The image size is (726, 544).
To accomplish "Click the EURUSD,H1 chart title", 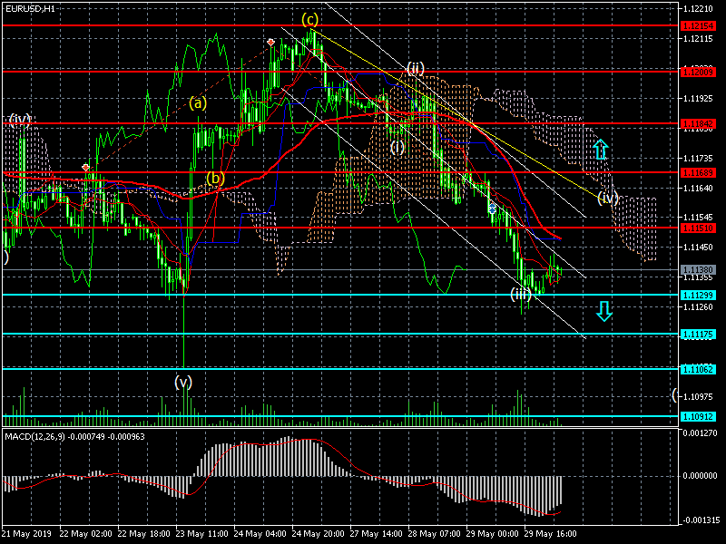I will point(29,7).
